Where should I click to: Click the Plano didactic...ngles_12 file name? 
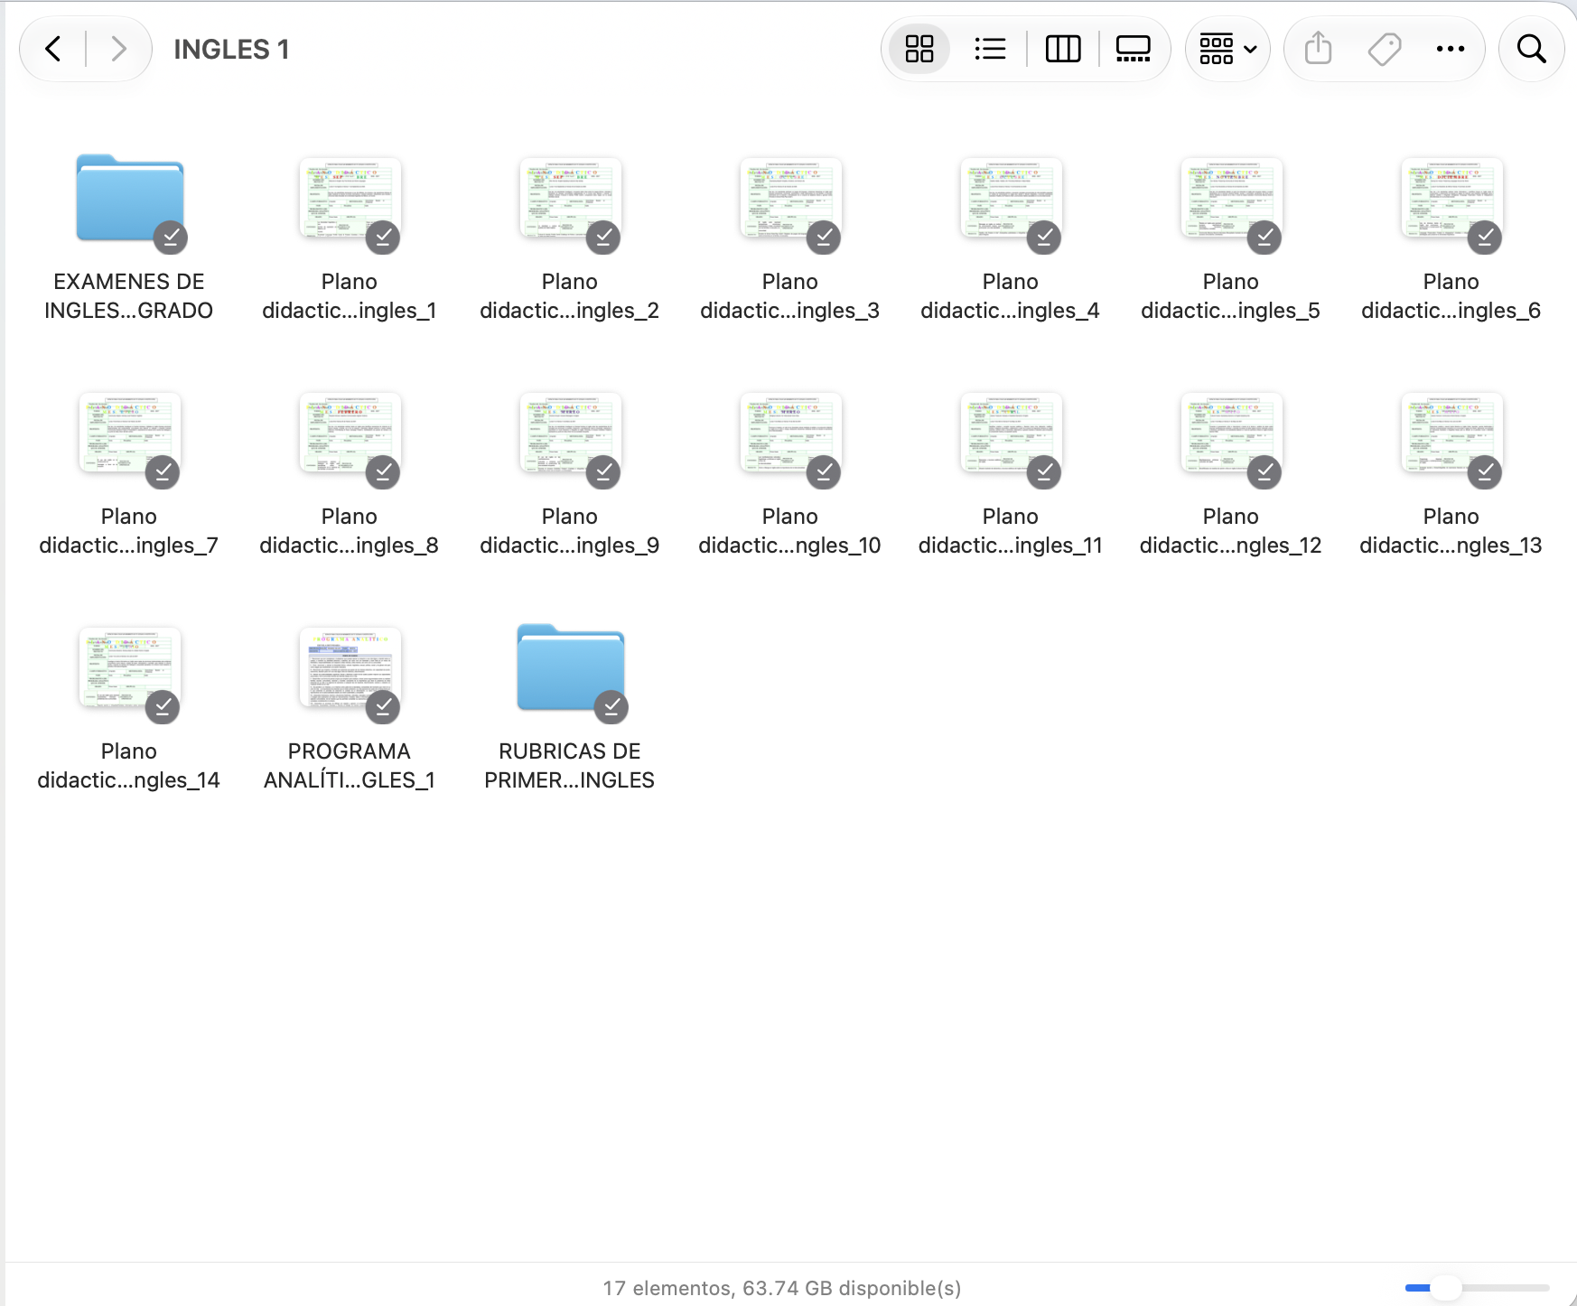tap(1231, 531)
